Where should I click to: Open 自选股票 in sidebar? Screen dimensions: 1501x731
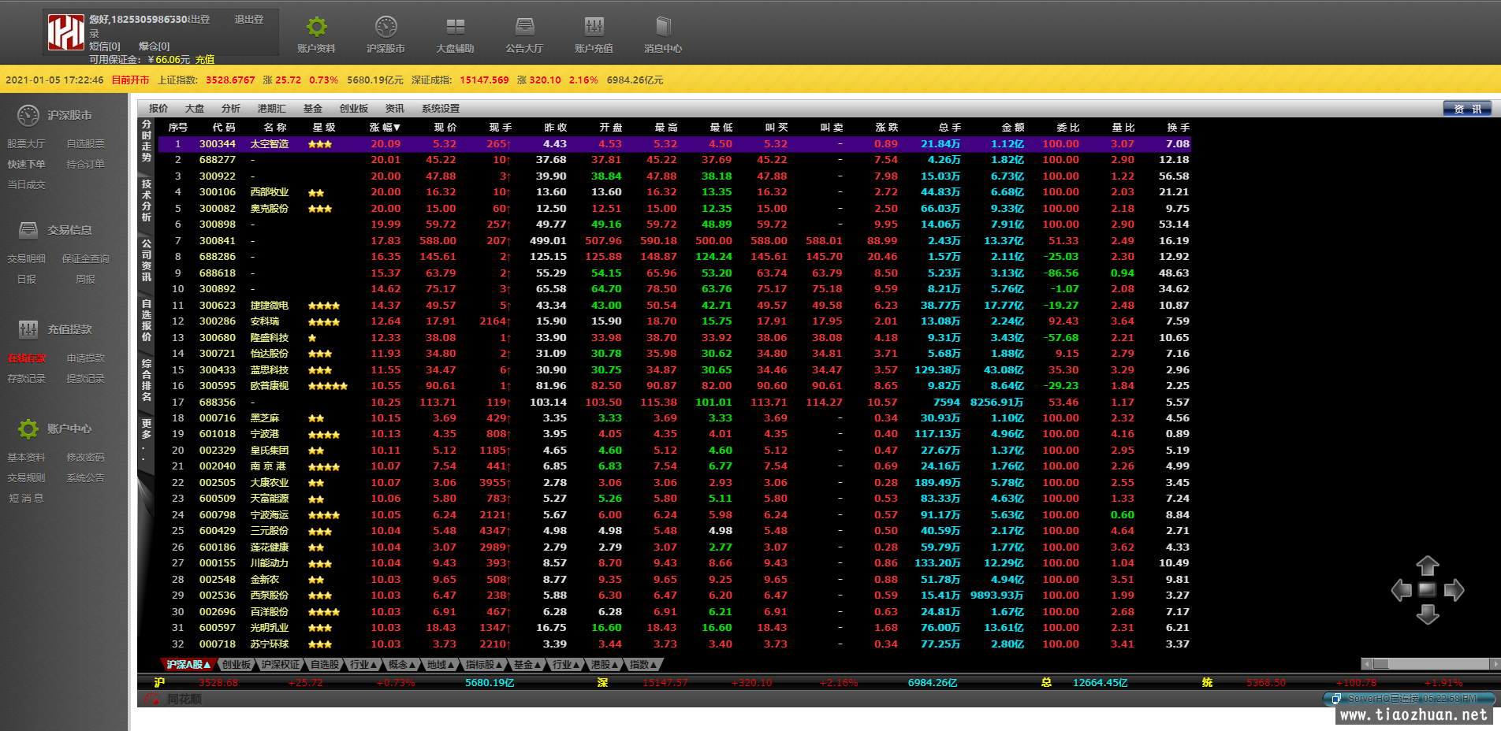[86, 143]
